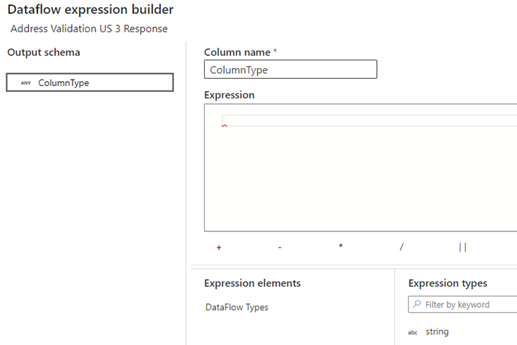Screen dimensions: 517x345
Task: Insert the multiply asterisk operator
Action: 340,246
